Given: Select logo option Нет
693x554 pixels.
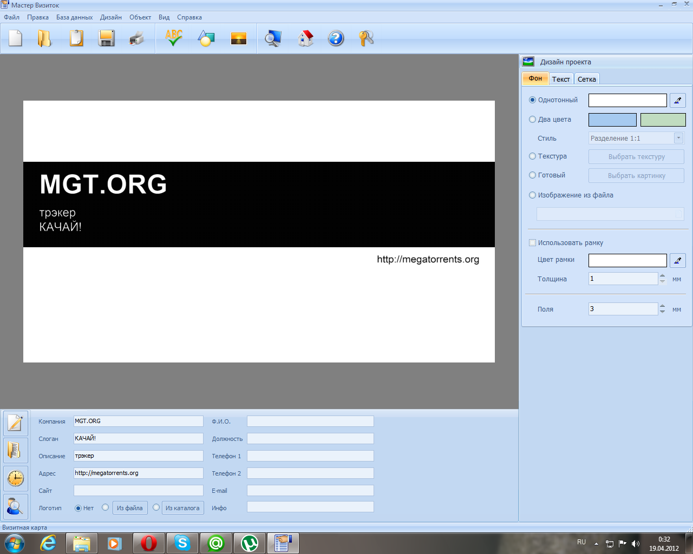Looking at the screenshot, I should (78, 508).
